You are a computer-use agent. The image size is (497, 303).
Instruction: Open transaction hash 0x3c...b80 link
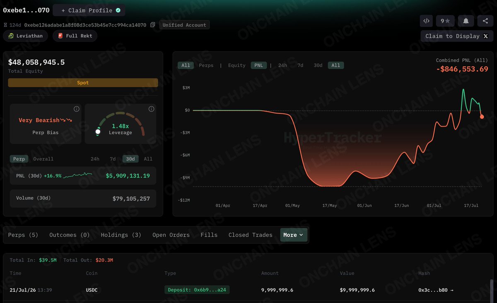point(436,290)
